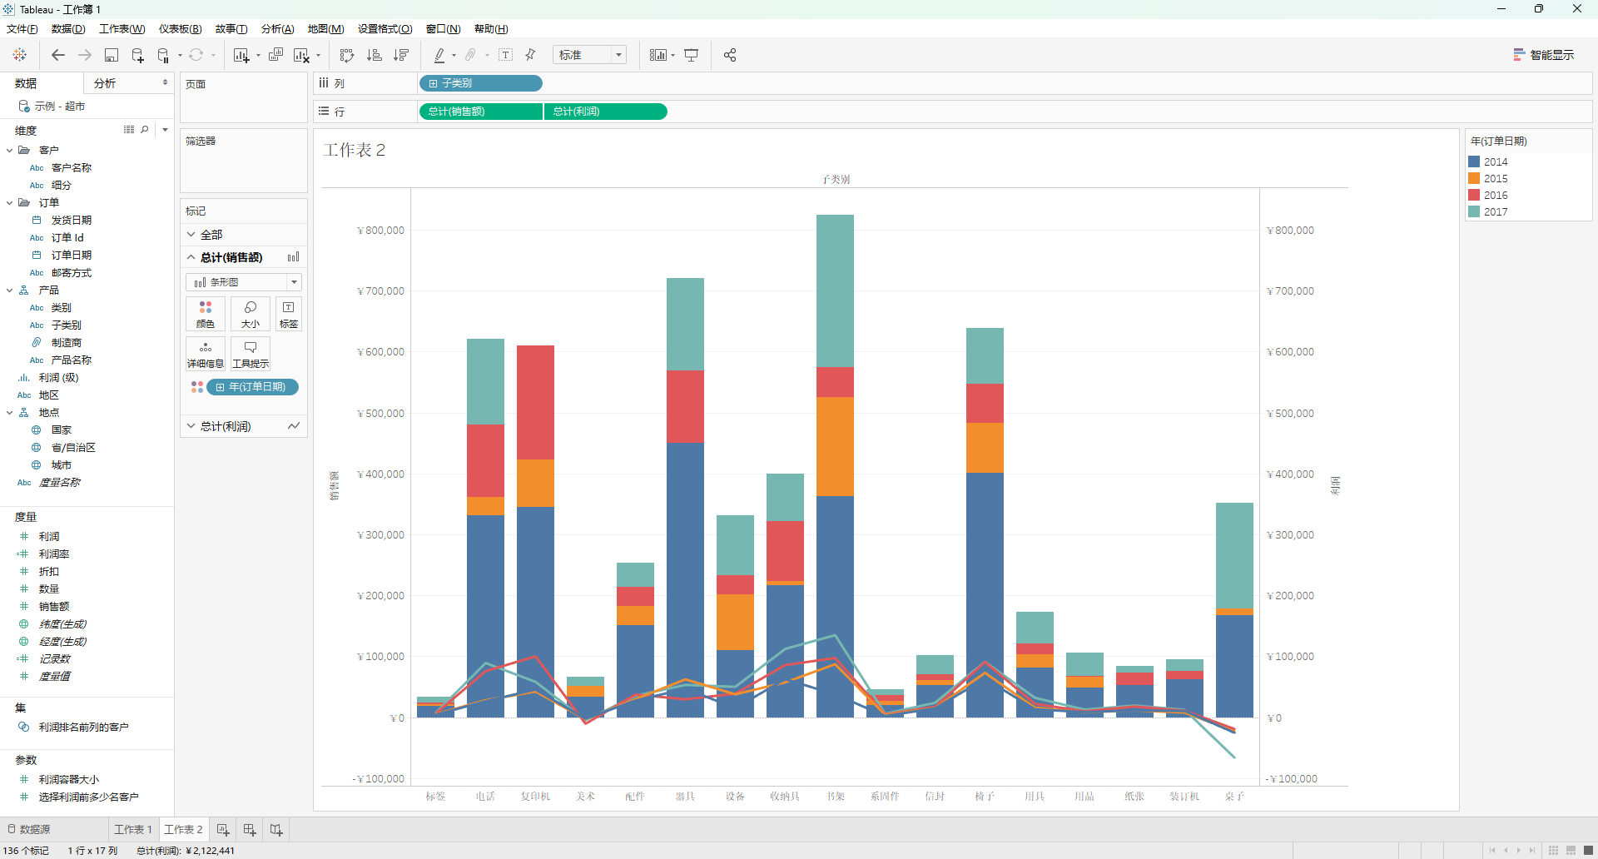The height and width of the screenshot is (859, 1598).
Task: Click the presentation mode icon
Action: coord(691,55)
